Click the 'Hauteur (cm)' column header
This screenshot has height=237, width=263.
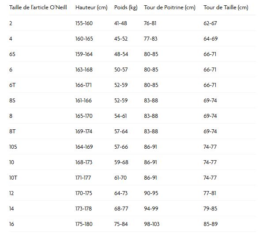click(x=91, y=8)
